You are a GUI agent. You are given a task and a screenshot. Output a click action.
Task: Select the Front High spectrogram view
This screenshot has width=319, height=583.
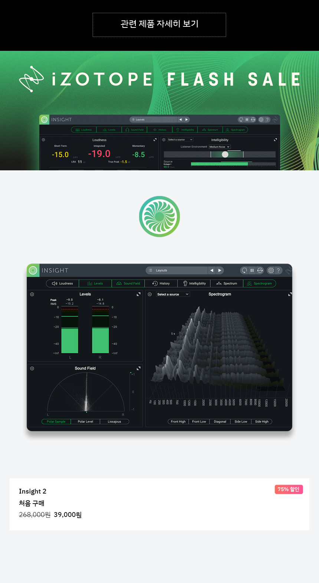coord(178,422)
